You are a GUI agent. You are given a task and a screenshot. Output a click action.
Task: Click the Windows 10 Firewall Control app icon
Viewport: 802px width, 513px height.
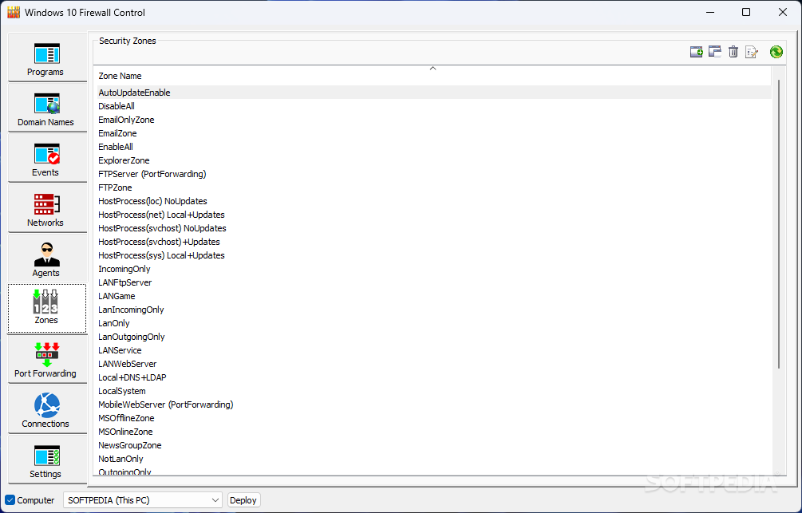pyautogui.click(x=14, y=12)
